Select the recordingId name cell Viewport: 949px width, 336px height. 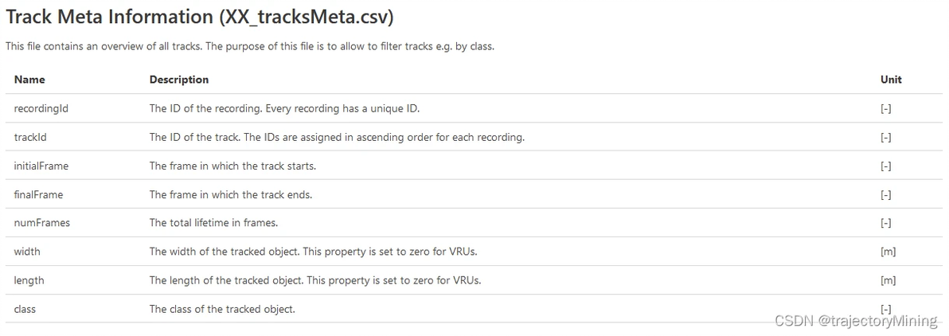[41, 108]
